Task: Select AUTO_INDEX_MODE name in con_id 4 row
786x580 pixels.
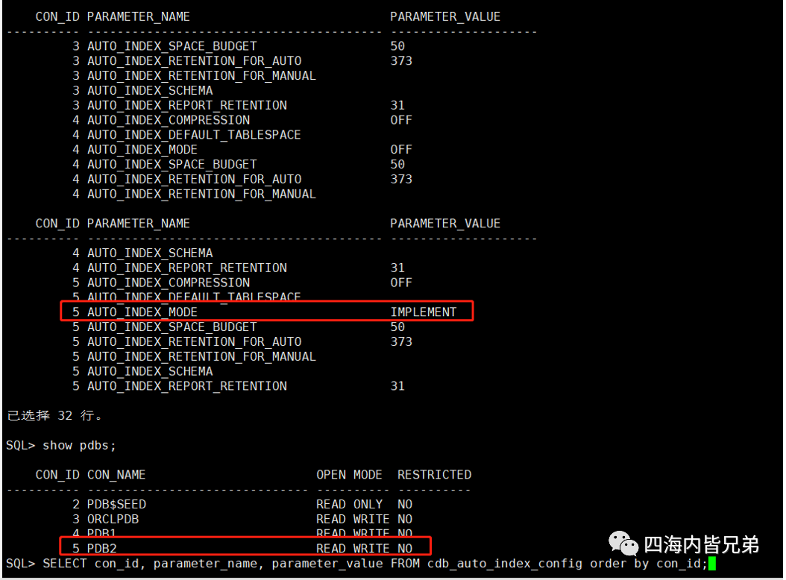Action: (142, 150)
